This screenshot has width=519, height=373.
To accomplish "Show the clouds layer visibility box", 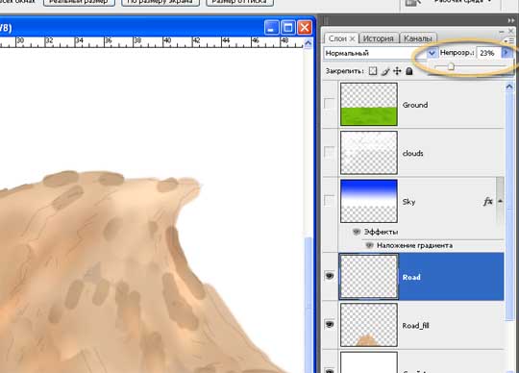I will [329, 152].
